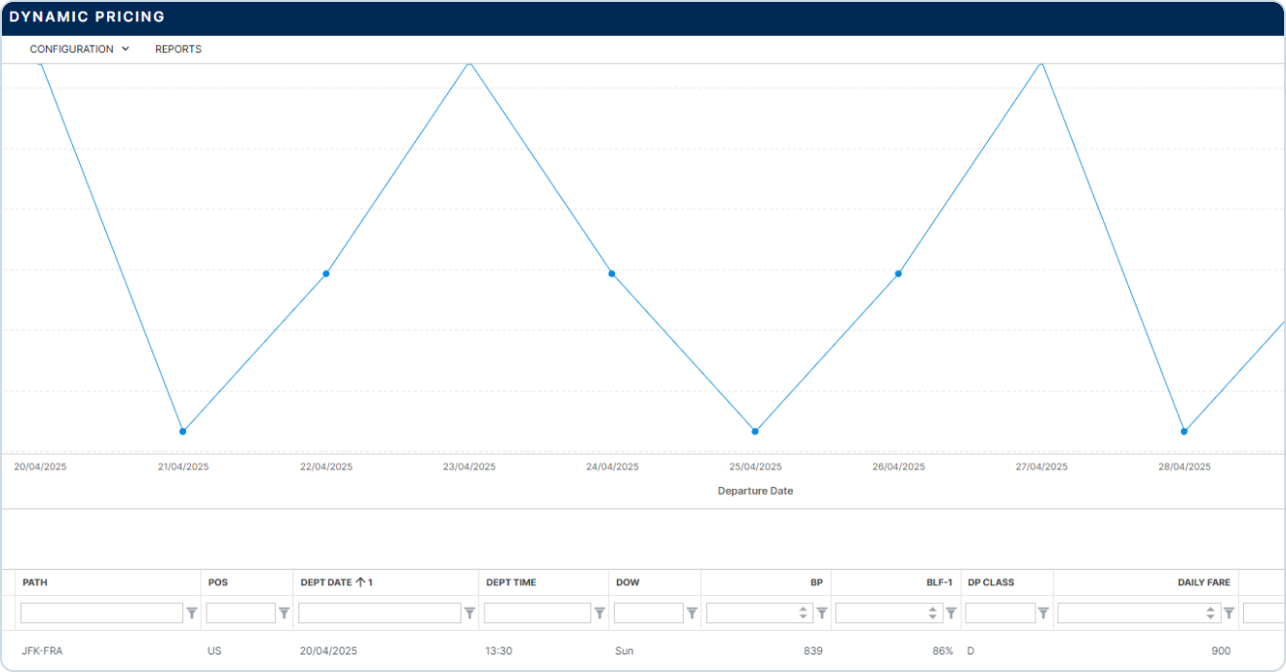Focus the PATH filter text field
Screen dimensions: 1286x672
pyautogui.click(x=101, y=614)
